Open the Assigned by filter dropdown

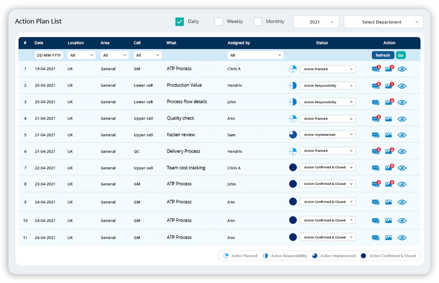pyautogui.click(x=255, y=55)
